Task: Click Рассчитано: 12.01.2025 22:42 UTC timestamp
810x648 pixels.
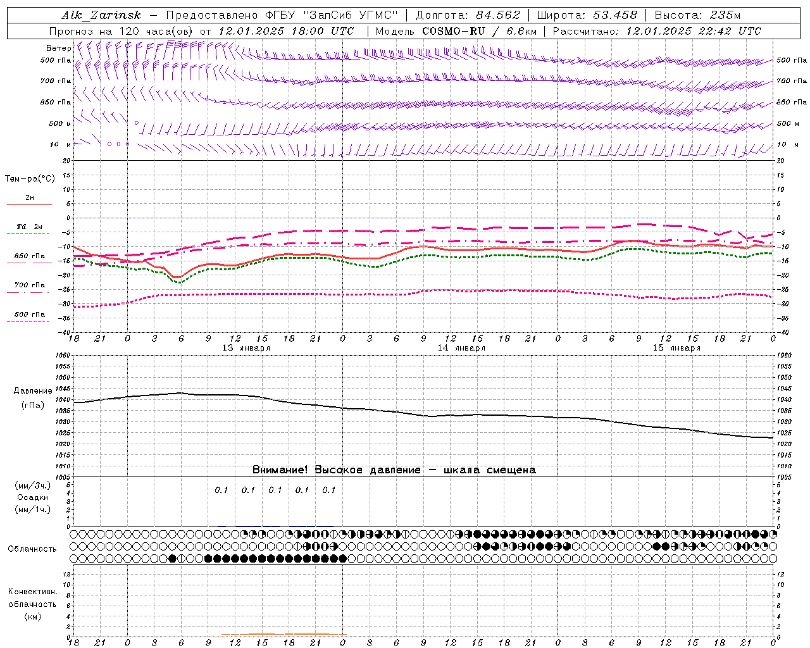Action: pos(657,31)
